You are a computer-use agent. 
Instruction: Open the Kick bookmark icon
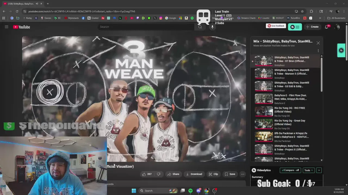click(149, 18)
